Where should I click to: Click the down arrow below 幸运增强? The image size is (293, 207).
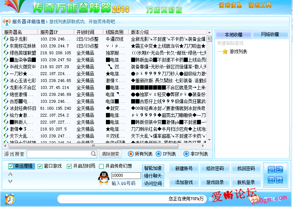click(x=10, y=181)
